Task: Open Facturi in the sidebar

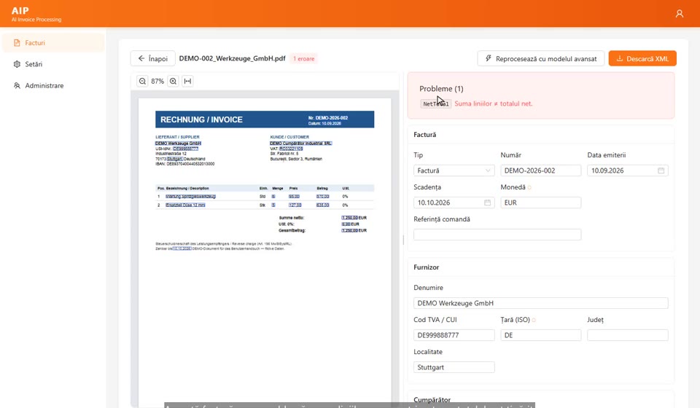Action: click(x=53, y=43)
